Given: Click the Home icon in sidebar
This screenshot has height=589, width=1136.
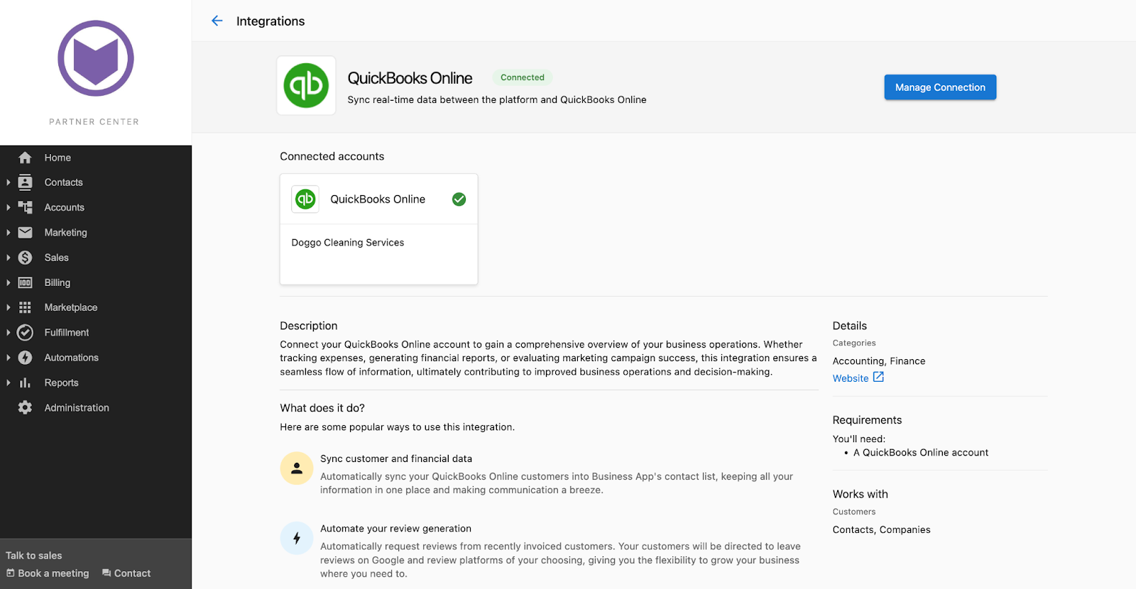Looking at the screenshot, I should coord(25,158).
